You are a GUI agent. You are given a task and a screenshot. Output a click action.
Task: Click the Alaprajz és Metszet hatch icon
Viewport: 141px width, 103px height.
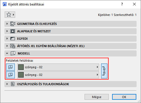(13, 31)
